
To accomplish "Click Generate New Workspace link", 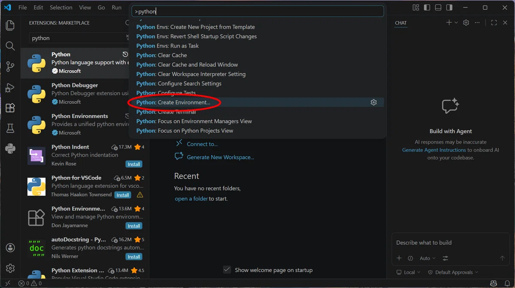I will (220, 157).
